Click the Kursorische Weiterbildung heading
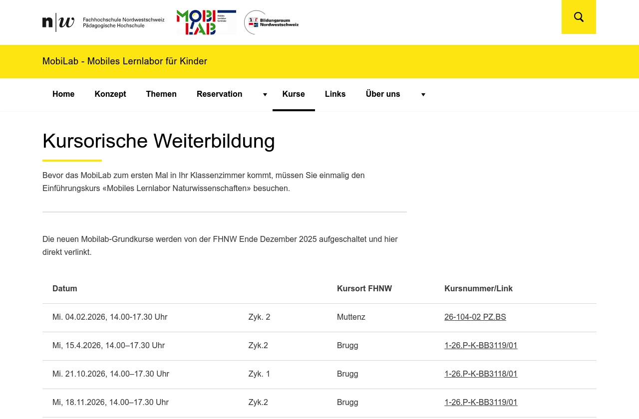Image resolution: width=639 pixels, height=419 pixels. pyautogui.click(x=159, y=141)
